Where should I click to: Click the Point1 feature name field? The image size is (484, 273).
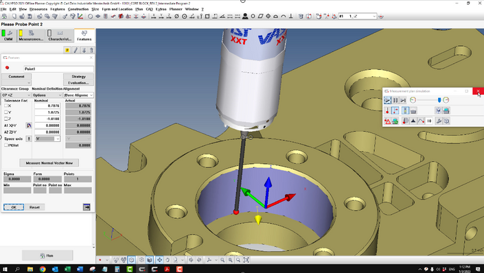(58, 69)
